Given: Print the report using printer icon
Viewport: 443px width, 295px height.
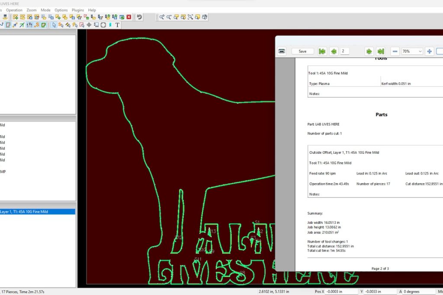Looking at the screenshot, I should click(x=282, y=51).
